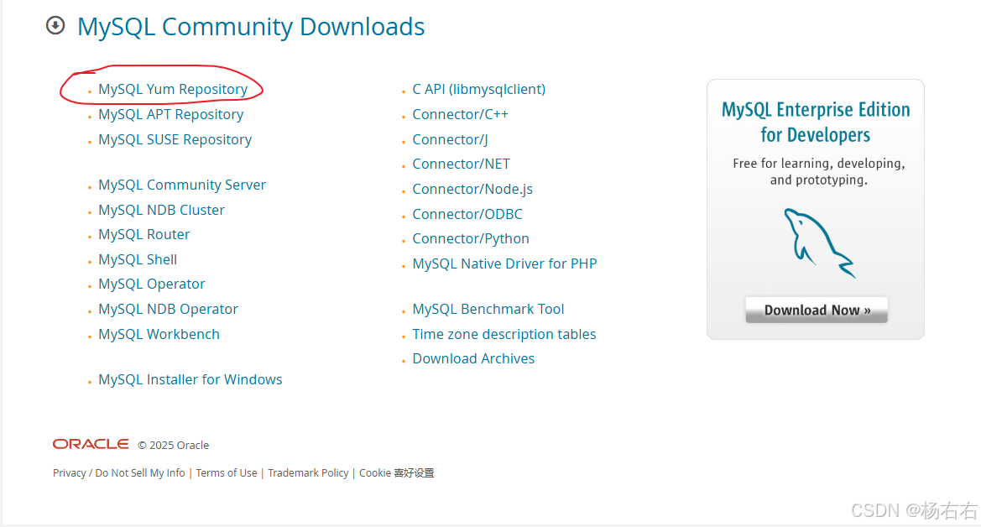The width and height of the screenshot is (981, 527).
Task: Open MySQL Community Server downloads
Action: (181, 185)
